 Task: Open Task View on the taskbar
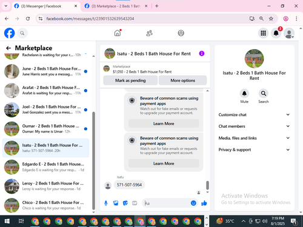click(x=21, y=221)
